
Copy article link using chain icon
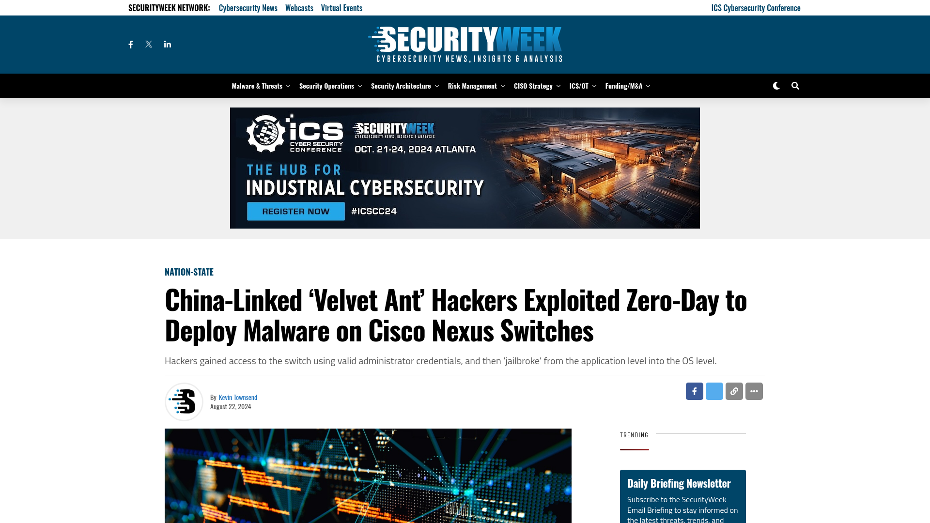[734, 391]
